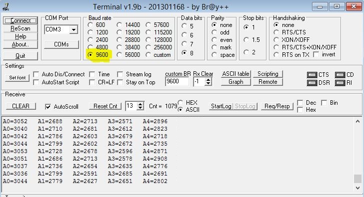The width and height of the screenshot is (364, 197).
Task: Select 1.5 stop bits
Action: point(246,40)
